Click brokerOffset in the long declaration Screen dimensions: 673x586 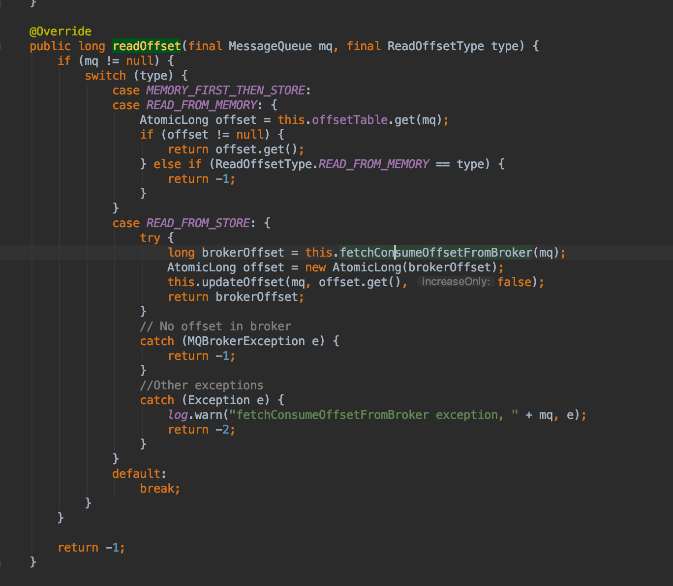(x=243, y=253)
